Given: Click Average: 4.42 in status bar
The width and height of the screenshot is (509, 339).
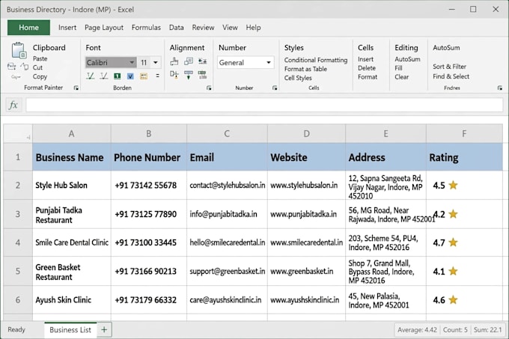Looking at the screenshot, I should click(x=417, y=330).
